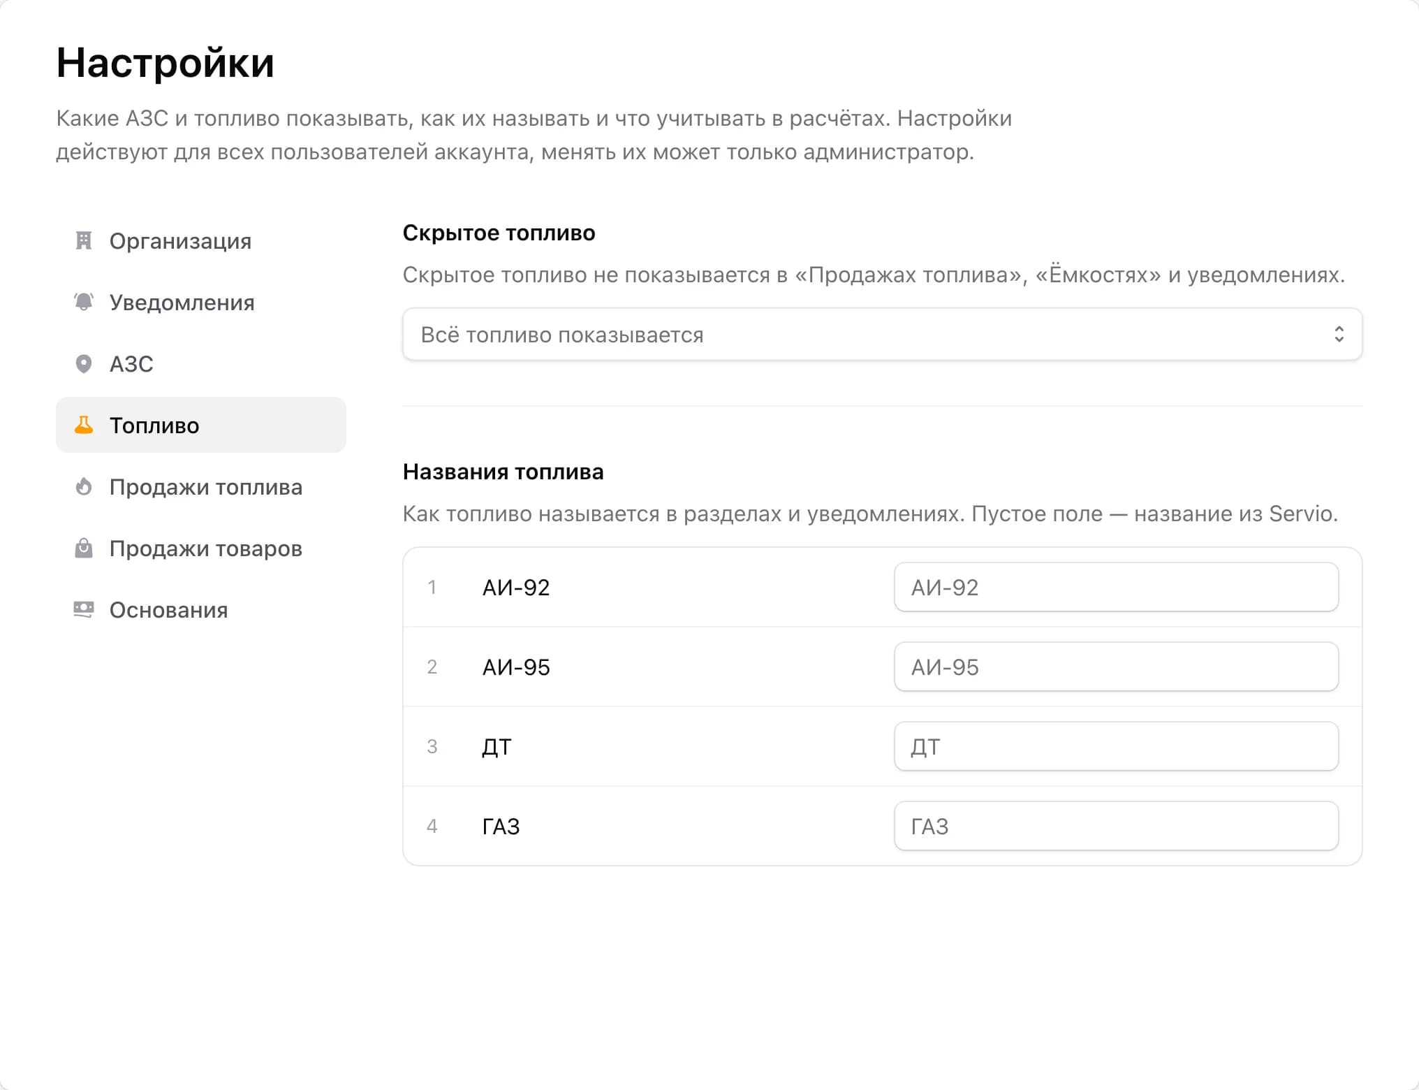
Task: Click row number 4 in fuel names list
Action: tap(432, 827)
